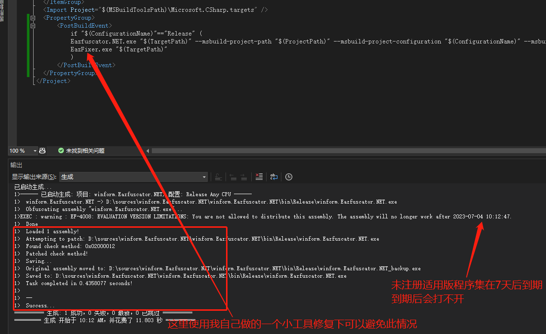Viewport: 546px width, 334px height.
Task: Click the green no-issues checkmark icon
Action: tap(61, 151)
